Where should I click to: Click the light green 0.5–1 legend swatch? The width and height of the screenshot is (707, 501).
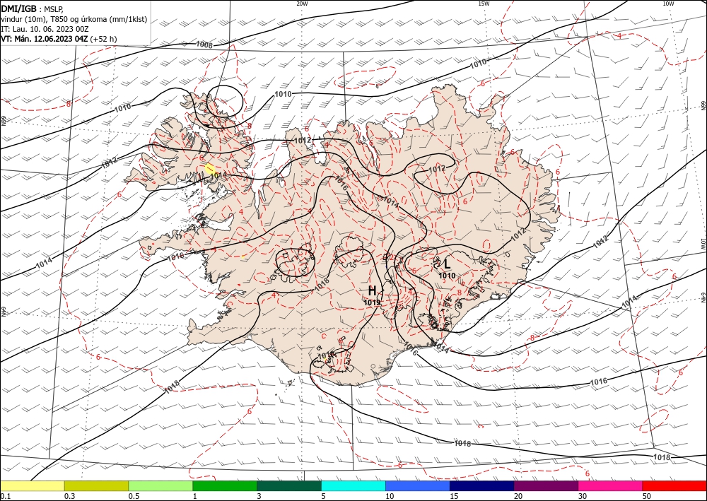click(160, 485)
